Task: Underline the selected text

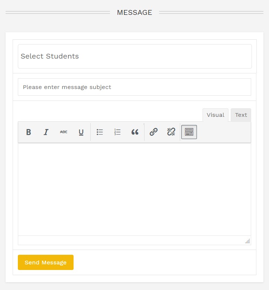Action: 81,132
